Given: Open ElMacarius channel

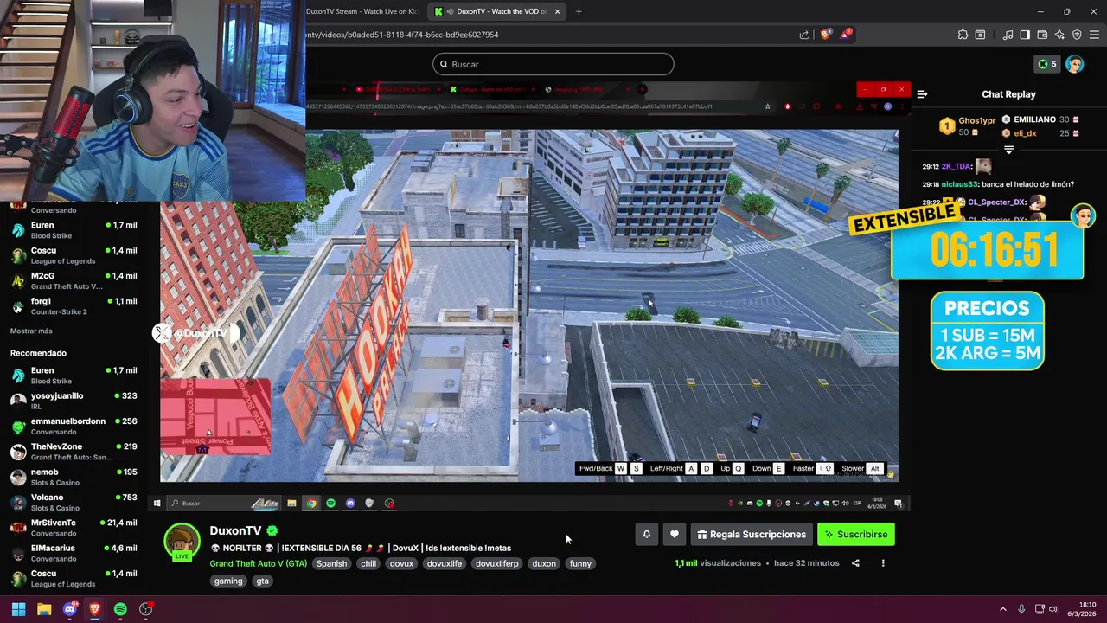Looking at the screenshot, I should click(x=74, y=553).
